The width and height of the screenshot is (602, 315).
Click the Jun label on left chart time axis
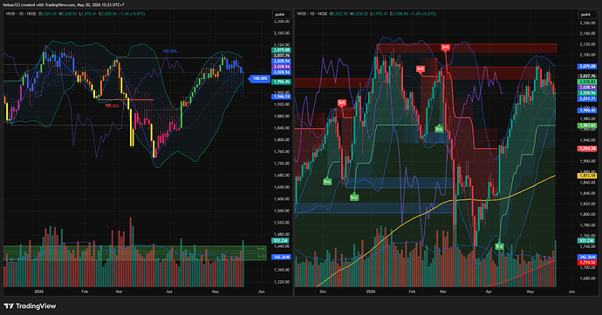tap(262, 292)
